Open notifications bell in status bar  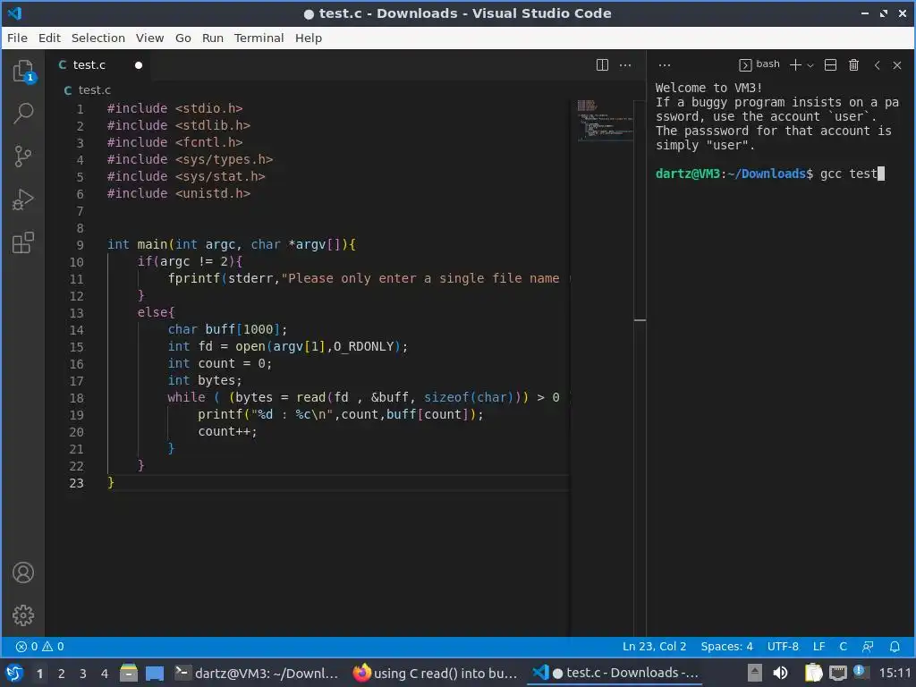(x=895, y=647)
